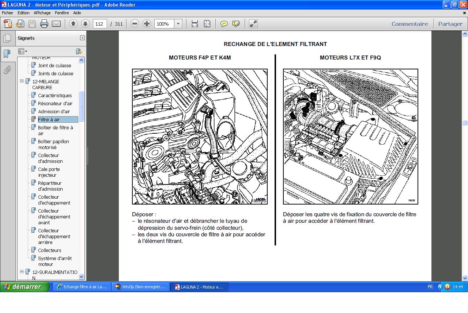
Task: Open the Boîtier papillon motorisé bookmark
Action: (53, 144)
